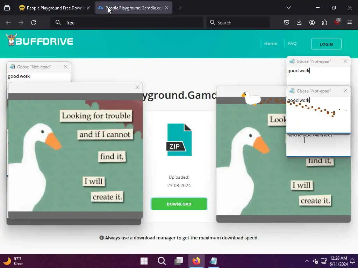This screenshot has width=358, height=268.
Task: Reload the current page
Action: point(34,23)
